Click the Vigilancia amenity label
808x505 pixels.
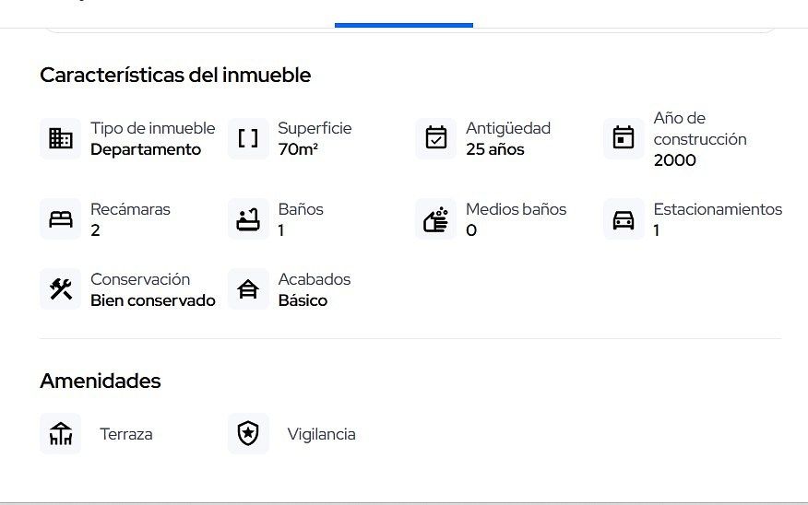coord(321,434)
